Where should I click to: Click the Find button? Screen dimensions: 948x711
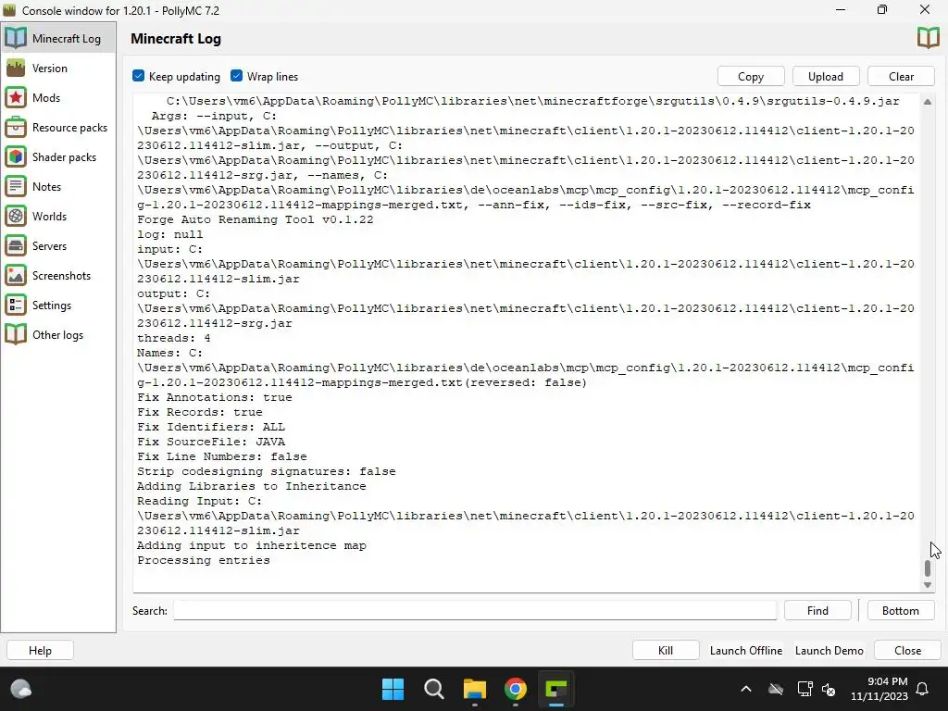(x=817, y=611)
